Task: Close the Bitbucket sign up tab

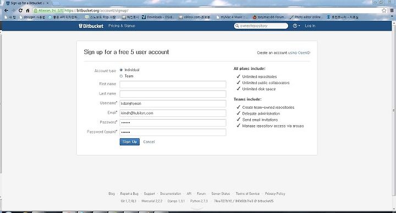Action: click(47, 3)
